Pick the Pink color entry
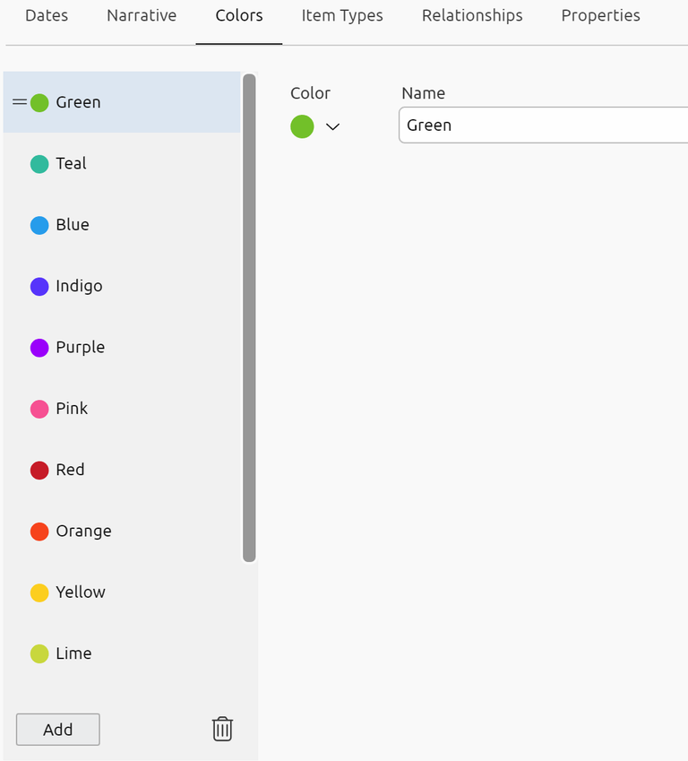The width and height of the screenshot is (688, 761). (72, 409)
